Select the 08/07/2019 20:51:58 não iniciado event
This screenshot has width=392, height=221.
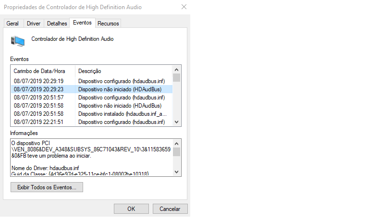point(92,106)
